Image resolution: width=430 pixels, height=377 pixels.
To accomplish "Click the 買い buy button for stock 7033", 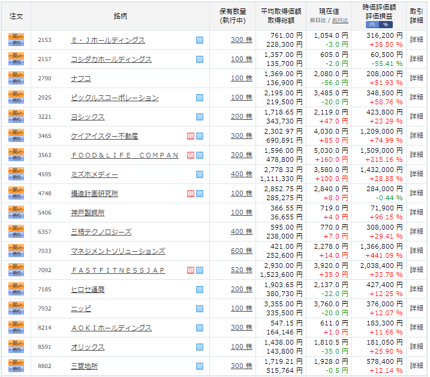I will [16, 248].
